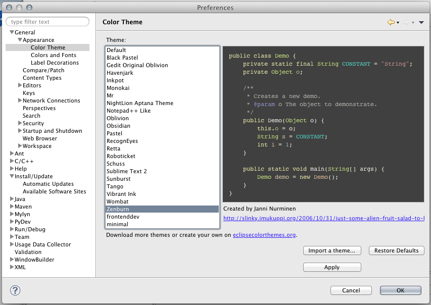The image size is (431, 305).
Task: Expand the Usage Data Collector node
Action: [x=12, y=244]
